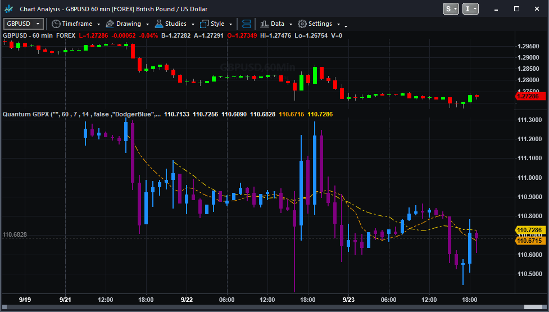This screenshot has height=312, width=549.
Task: Expand the Style dropdown arrow
Action: click(230, 24)
